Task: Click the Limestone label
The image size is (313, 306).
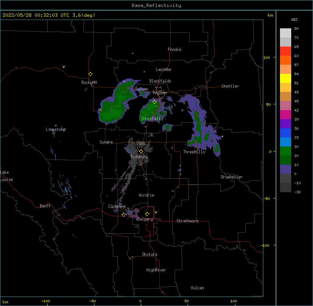Action: click(56, 129)
